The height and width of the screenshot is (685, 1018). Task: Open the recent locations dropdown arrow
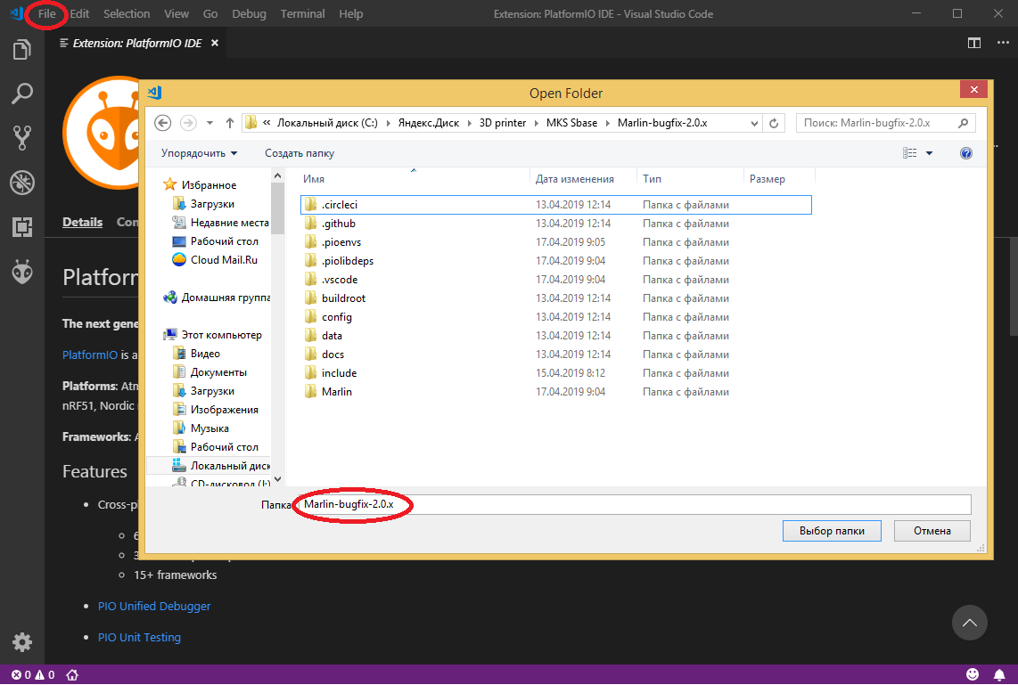209,123
